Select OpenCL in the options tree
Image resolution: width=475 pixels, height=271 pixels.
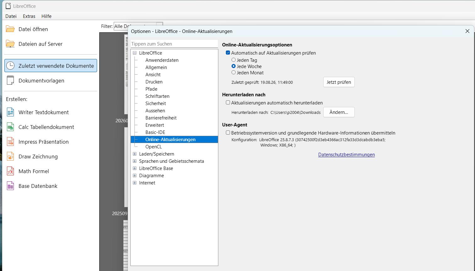(154, 147)
